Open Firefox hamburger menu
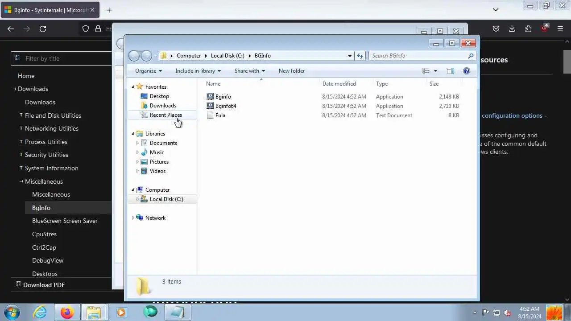This screenshot has width=571, height=321. point(560,29)
